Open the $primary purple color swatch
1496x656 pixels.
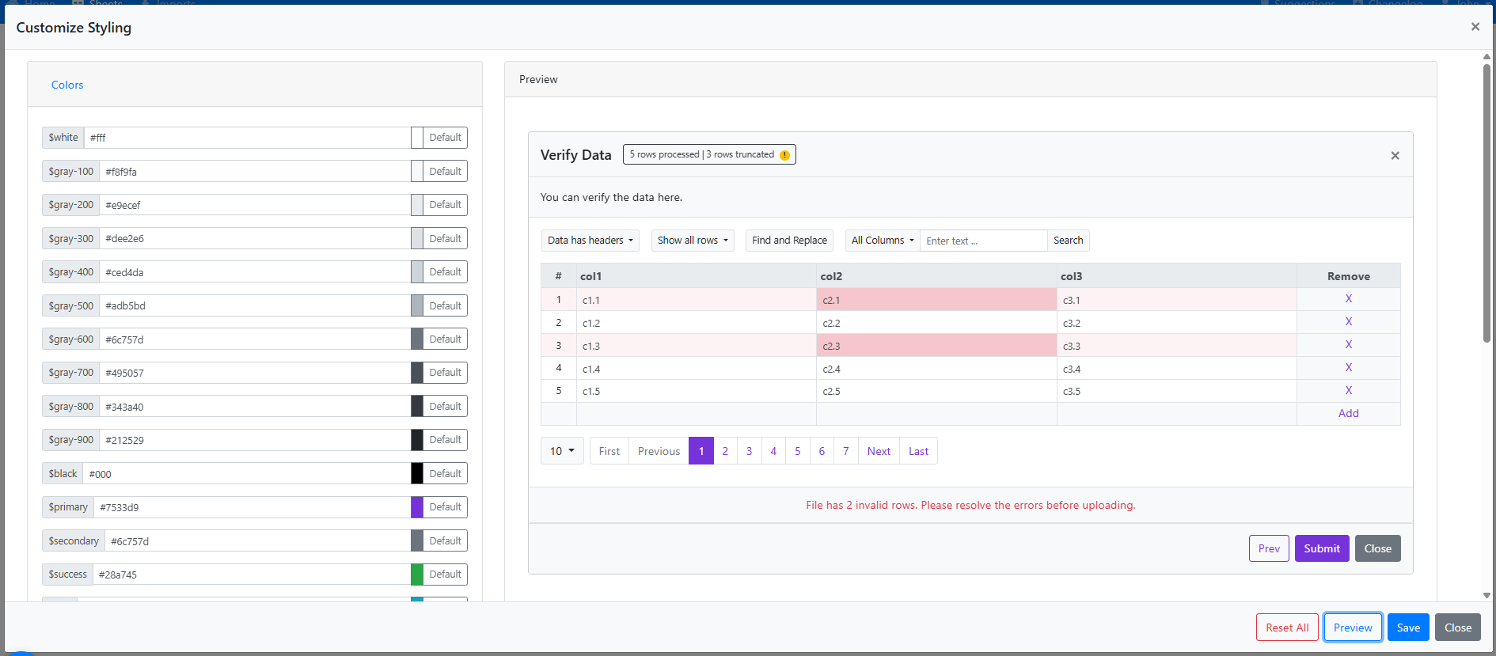coord(417,507)
